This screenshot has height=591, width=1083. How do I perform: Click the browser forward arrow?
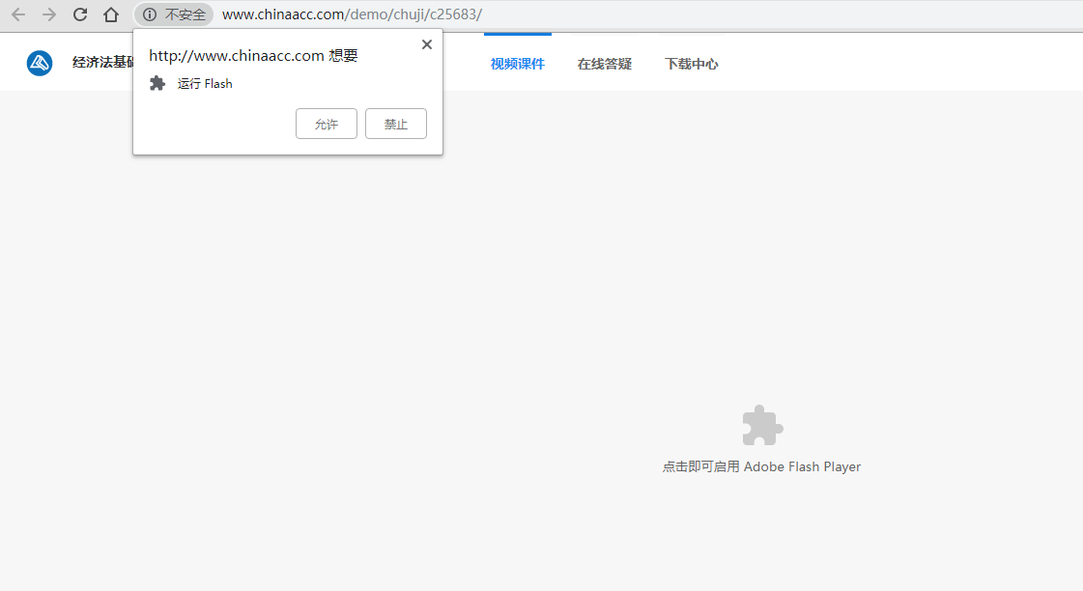pos(49,14)
